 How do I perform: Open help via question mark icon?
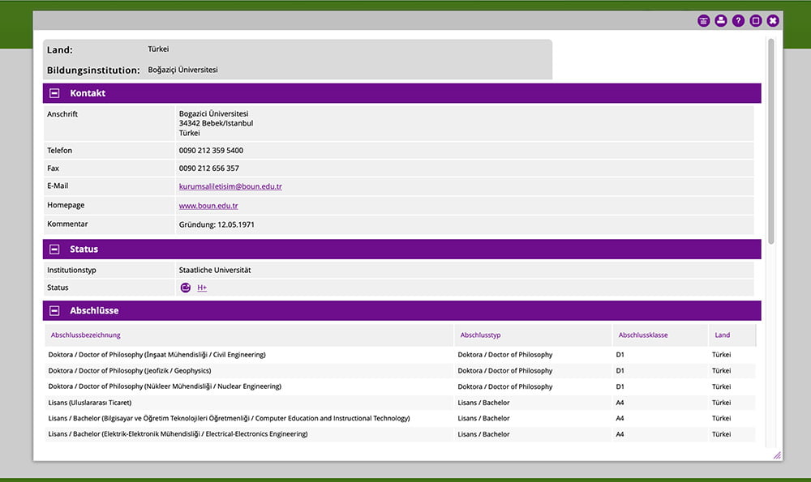click(x=738, y=21)
